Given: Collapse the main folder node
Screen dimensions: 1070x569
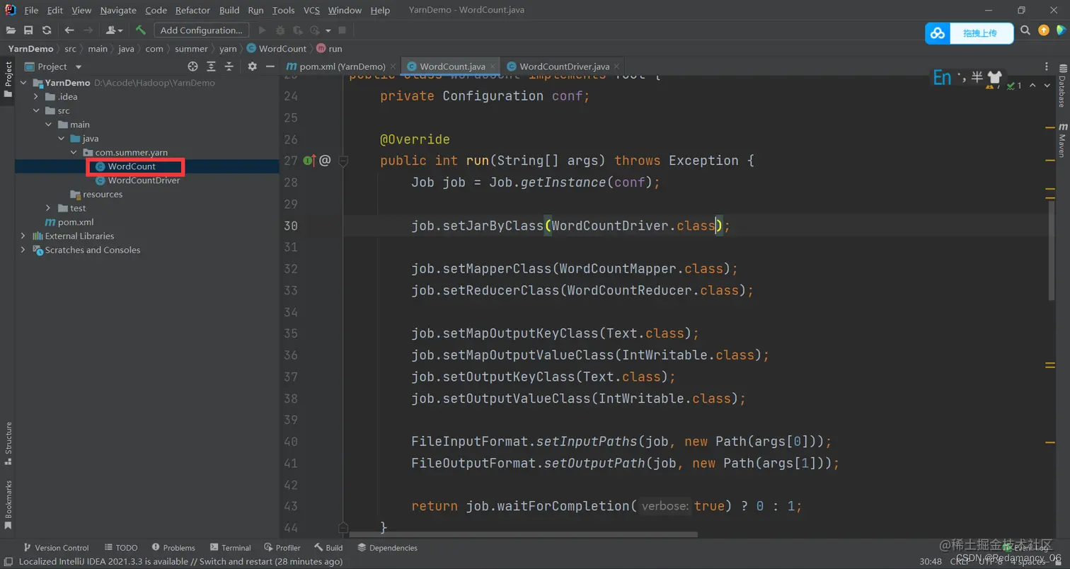Looking at the screenshot, I should tap(48, 125).
